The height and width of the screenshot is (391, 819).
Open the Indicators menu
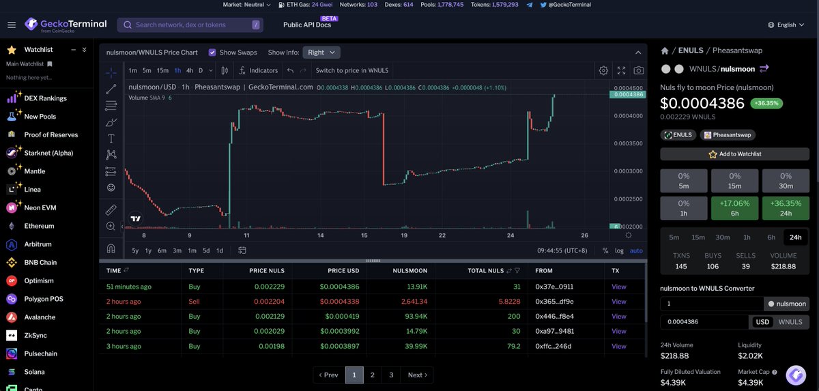tap(258, 70)
